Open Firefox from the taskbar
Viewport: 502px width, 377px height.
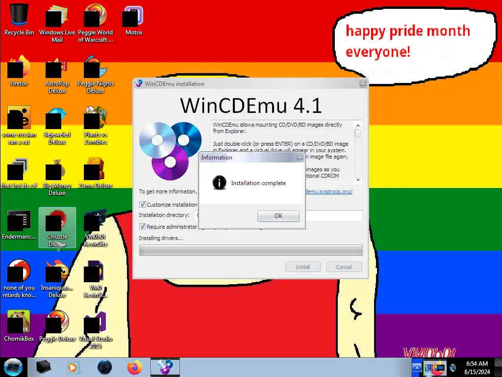pos(135,367)
